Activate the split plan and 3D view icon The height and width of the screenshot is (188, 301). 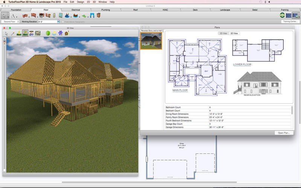click(x=295, y=15)
